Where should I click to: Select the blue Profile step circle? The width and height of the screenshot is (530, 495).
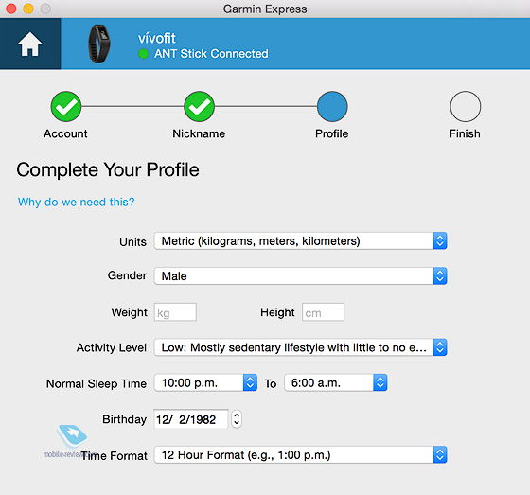pos(332,107)
